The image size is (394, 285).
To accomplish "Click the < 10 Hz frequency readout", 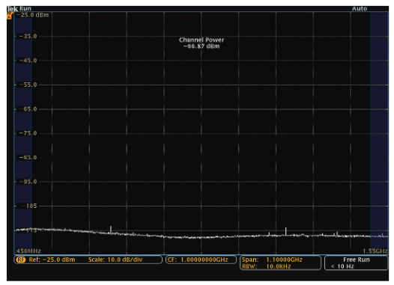I will tap(342, 266).
